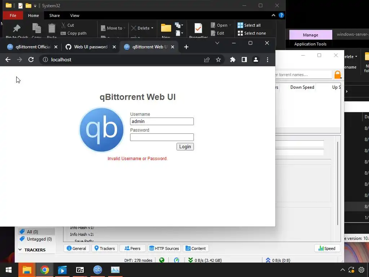This screenshot has height=277, width=369.
Task: Click download speed 0 B/s (3.42 GiB)
Action: (x=205, y=260)
